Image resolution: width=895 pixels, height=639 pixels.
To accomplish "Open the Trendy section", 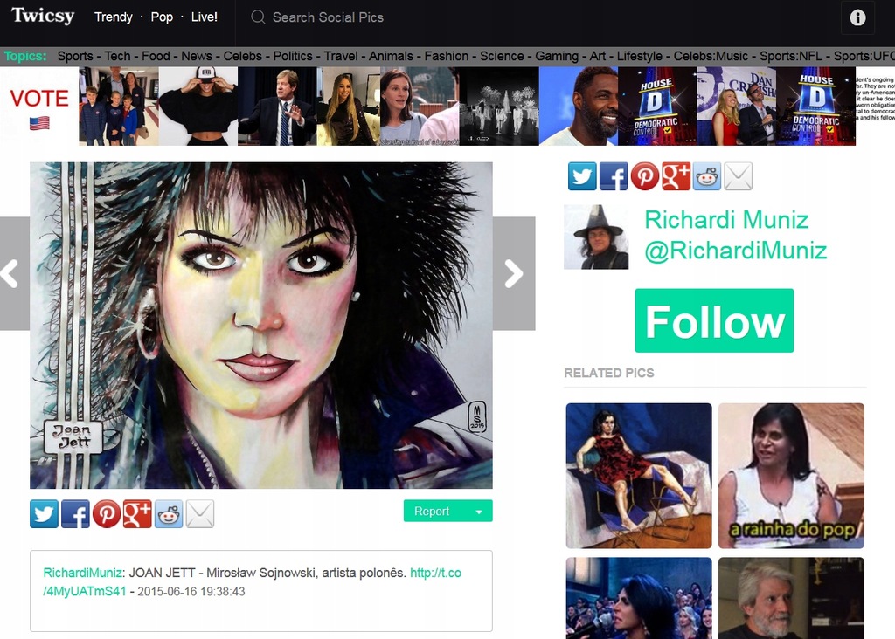I will pyautogui.click(x=113, y=17).
